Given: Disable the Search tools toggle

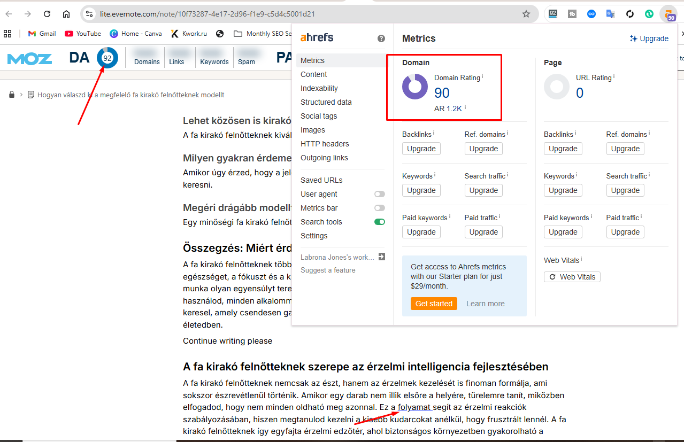Looking at the screenshot, I should 379,222.
